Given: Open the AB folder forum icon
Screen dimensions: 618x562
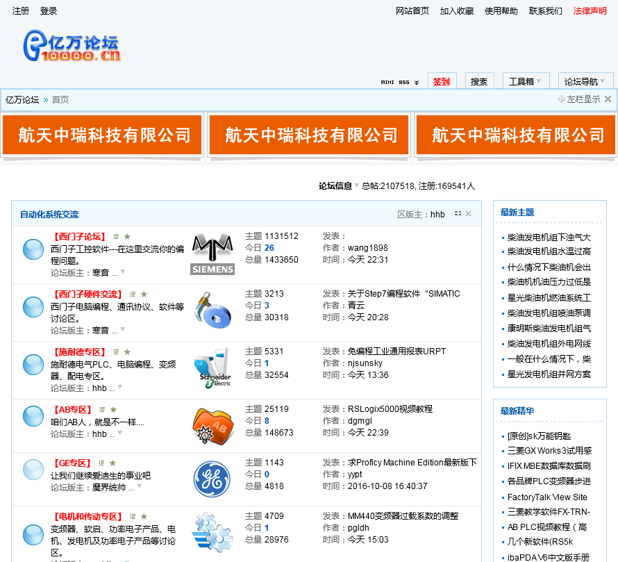Looking at the screenshot, I should (213, 426).
